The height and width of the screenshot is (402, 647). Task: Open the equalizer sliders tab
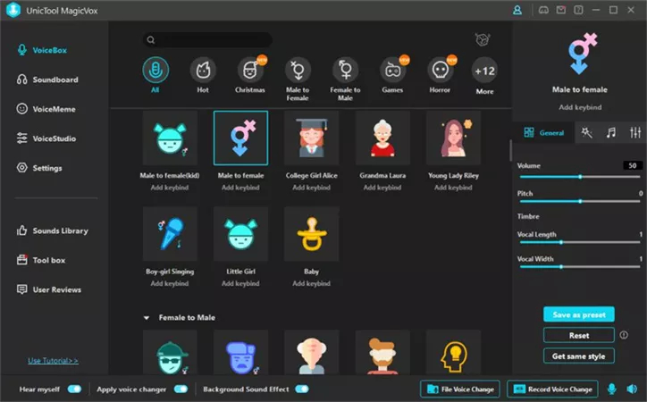(635, 132)
